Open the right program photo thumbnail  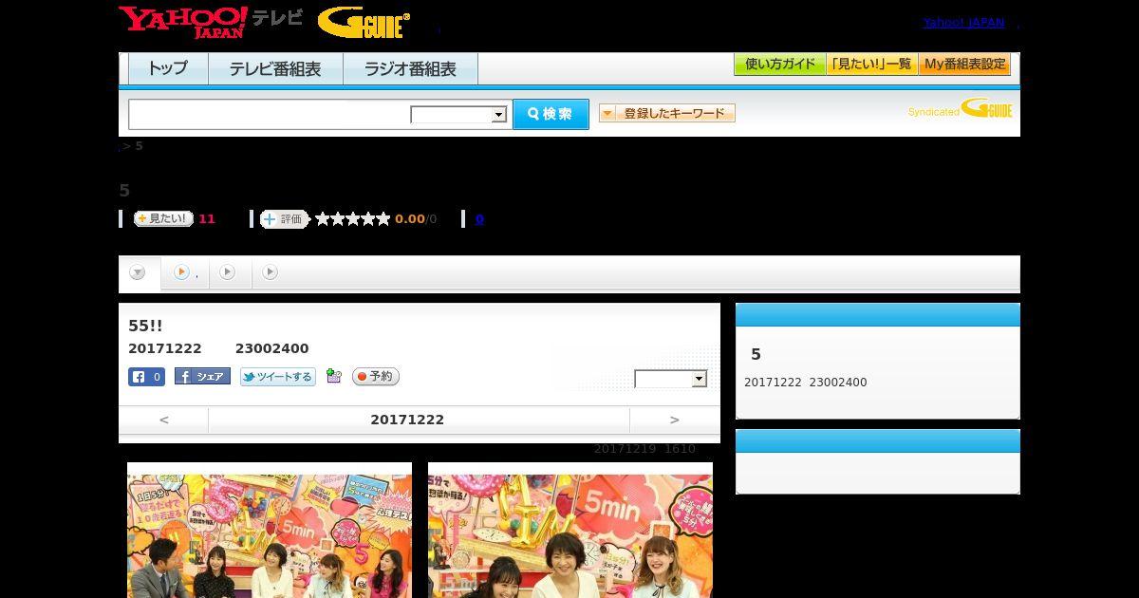pos(570,531)
